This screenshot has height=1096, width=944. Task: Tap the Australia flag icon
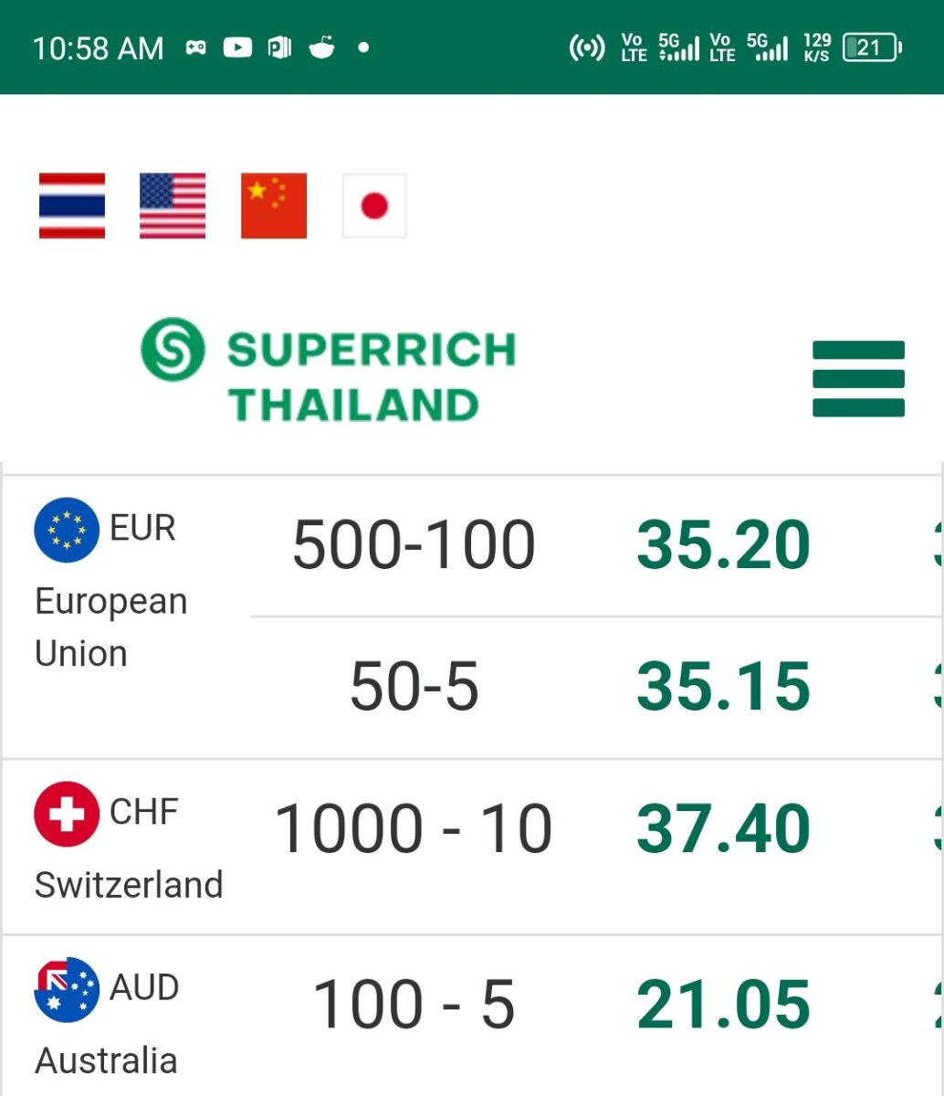pos(67,989)
